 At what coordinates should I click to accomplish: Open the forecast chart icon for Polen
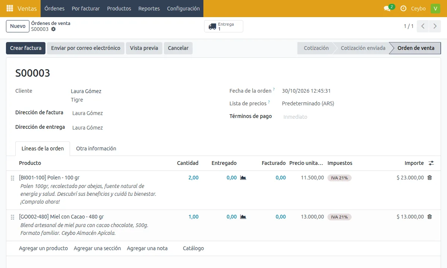pos(243,178)
